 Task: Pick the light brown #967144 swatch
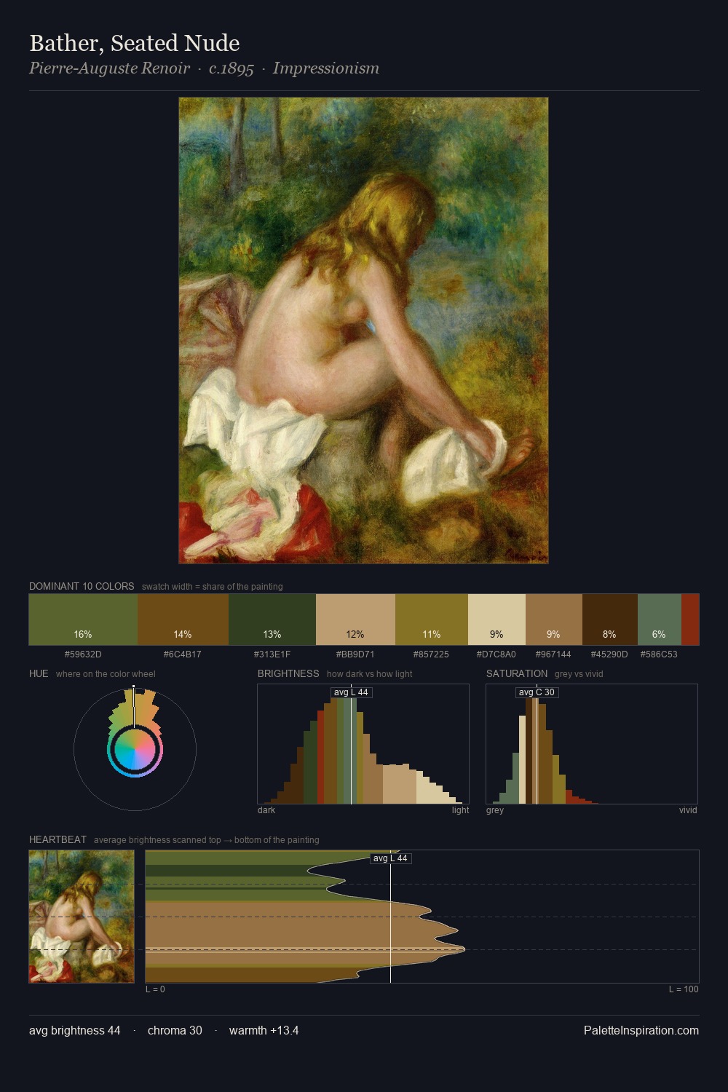click(554, 620)
